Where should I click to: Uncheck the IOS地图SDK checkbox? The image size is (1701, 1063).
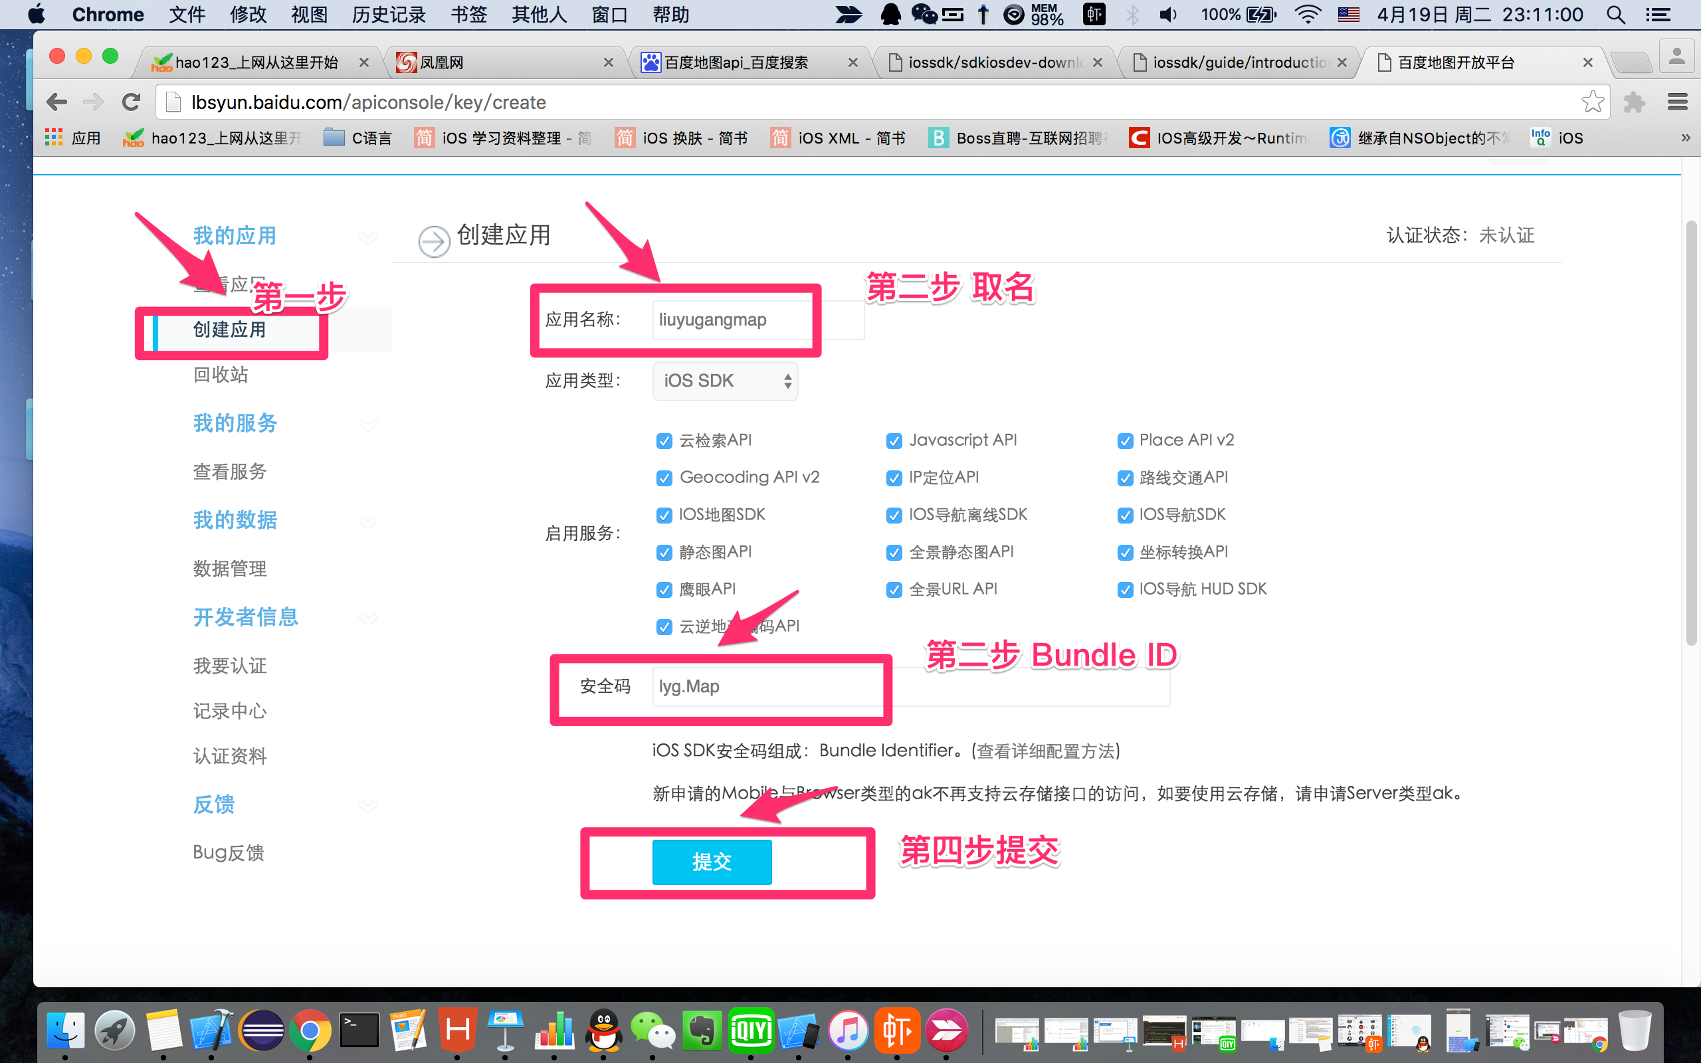[x=664, y=516]
